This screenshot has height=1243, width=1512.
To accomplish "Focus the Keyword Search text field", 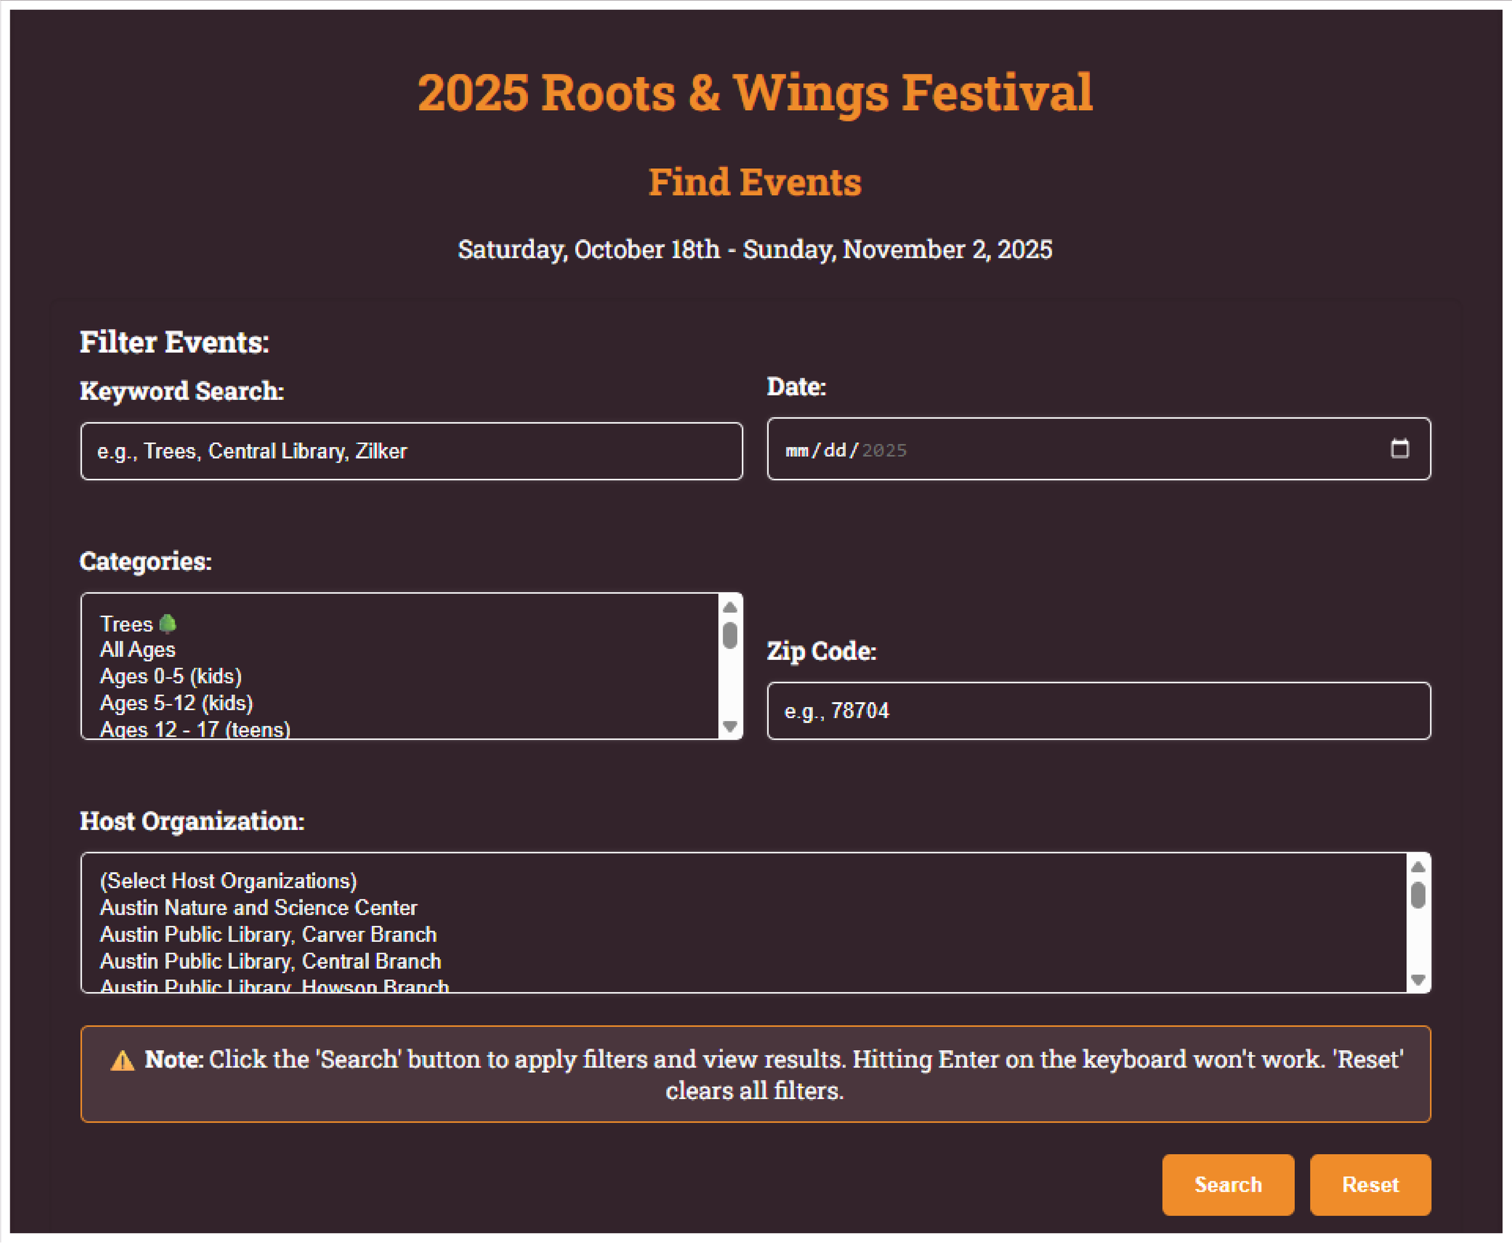I will coord(411,451).
